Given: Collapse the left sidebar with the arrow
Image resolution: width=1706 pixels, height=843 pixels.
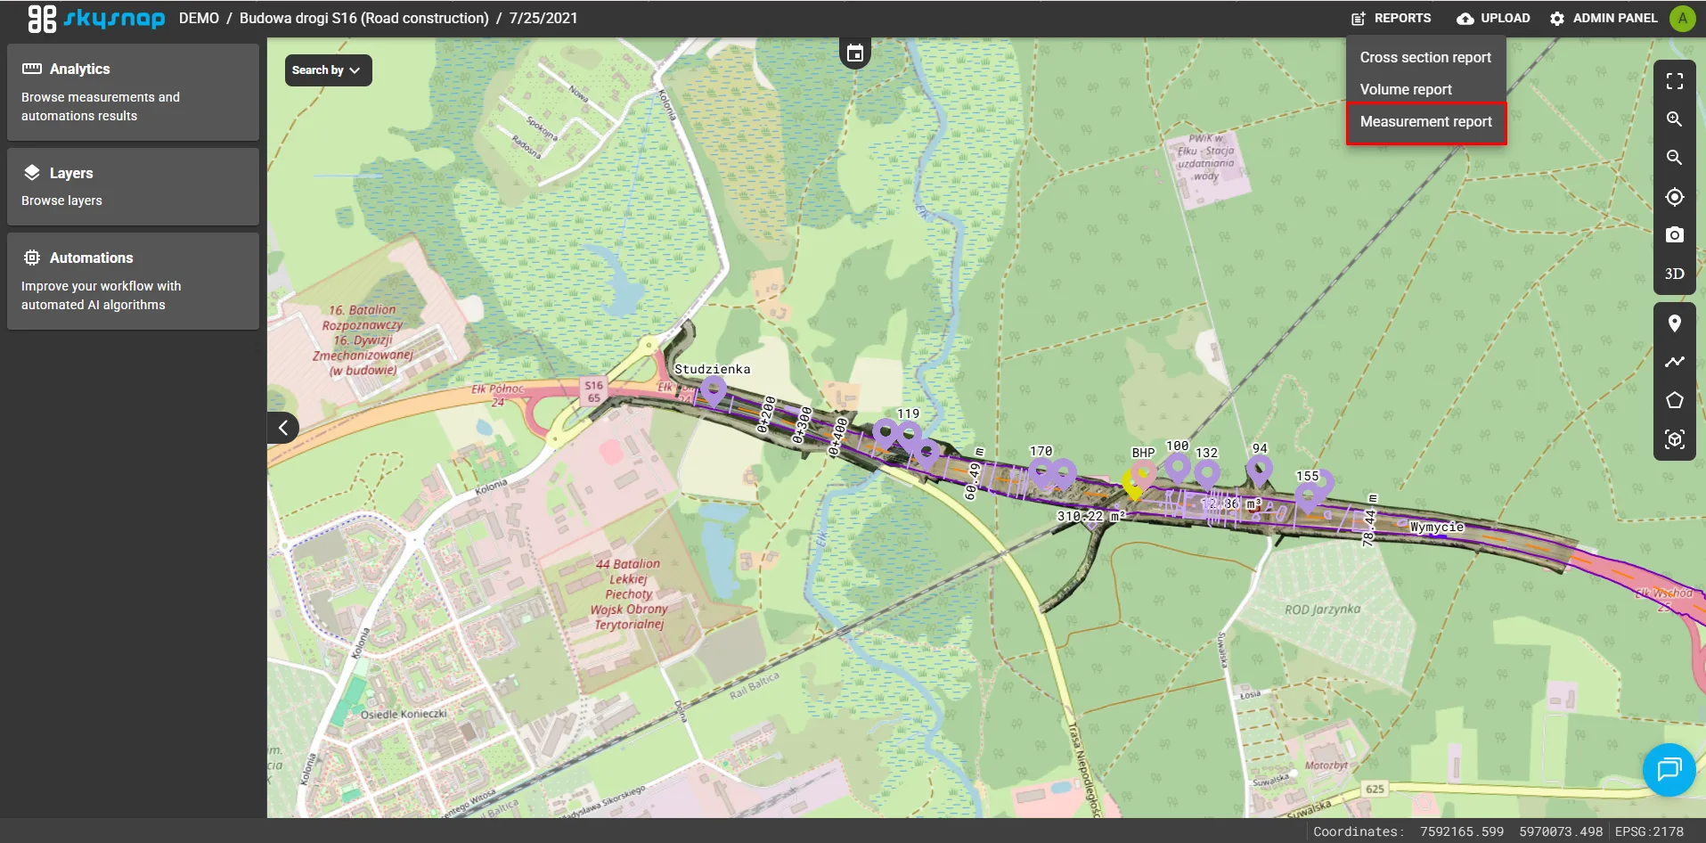Looking at the screenshot, I should click(x=282, y=428).
